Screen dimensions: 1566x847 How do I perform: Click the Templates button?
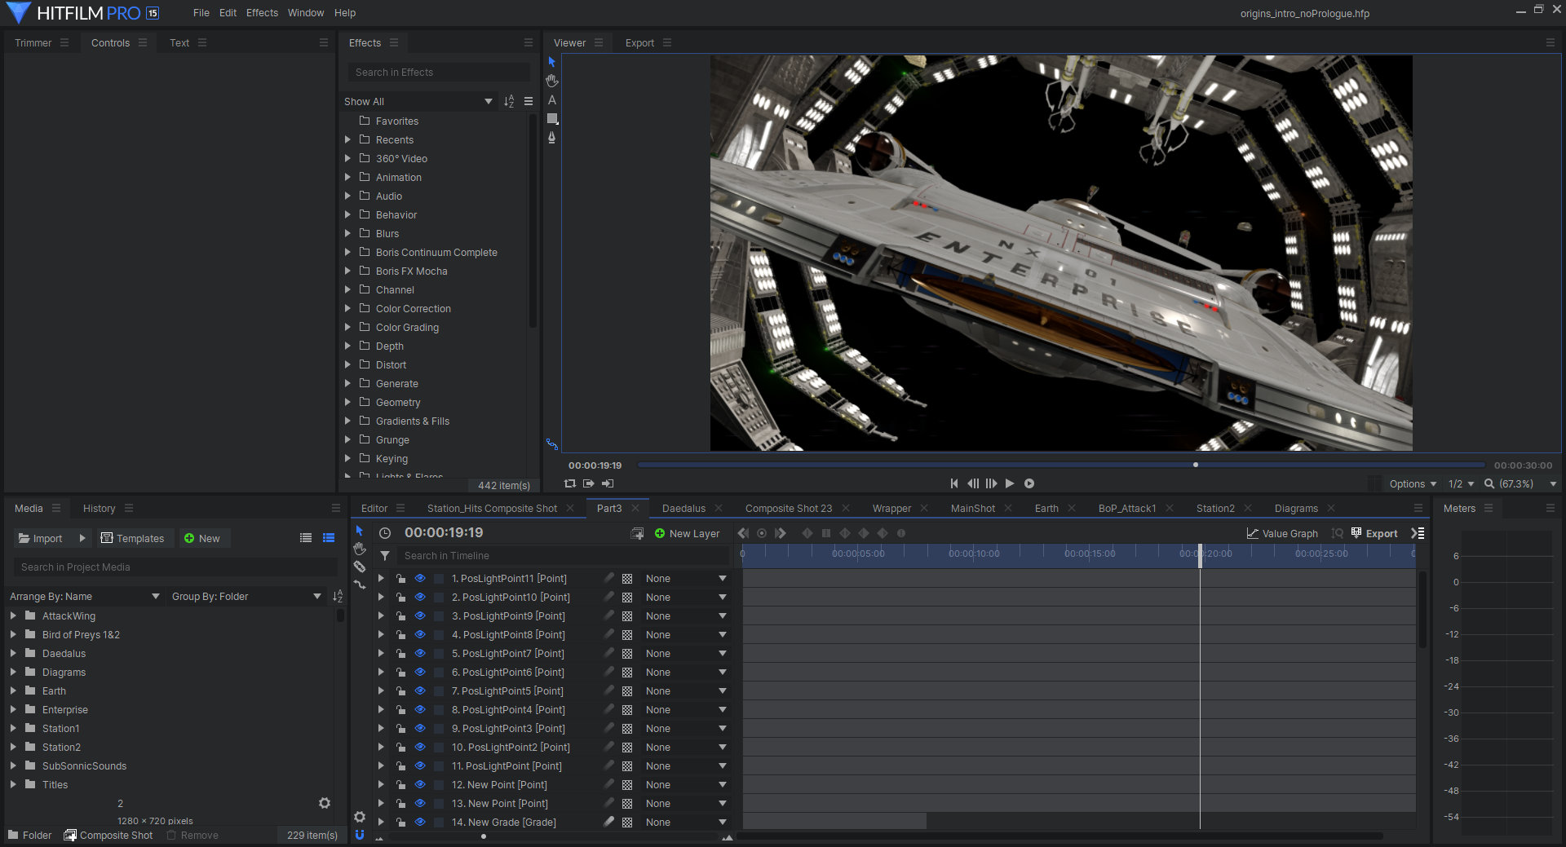[x=132, y=539]
